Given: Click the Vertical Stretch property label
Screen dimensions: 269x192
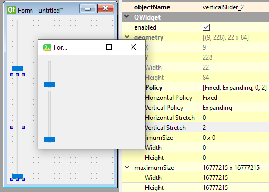Looking at the screenshot, I should click(x=165, y=128).
